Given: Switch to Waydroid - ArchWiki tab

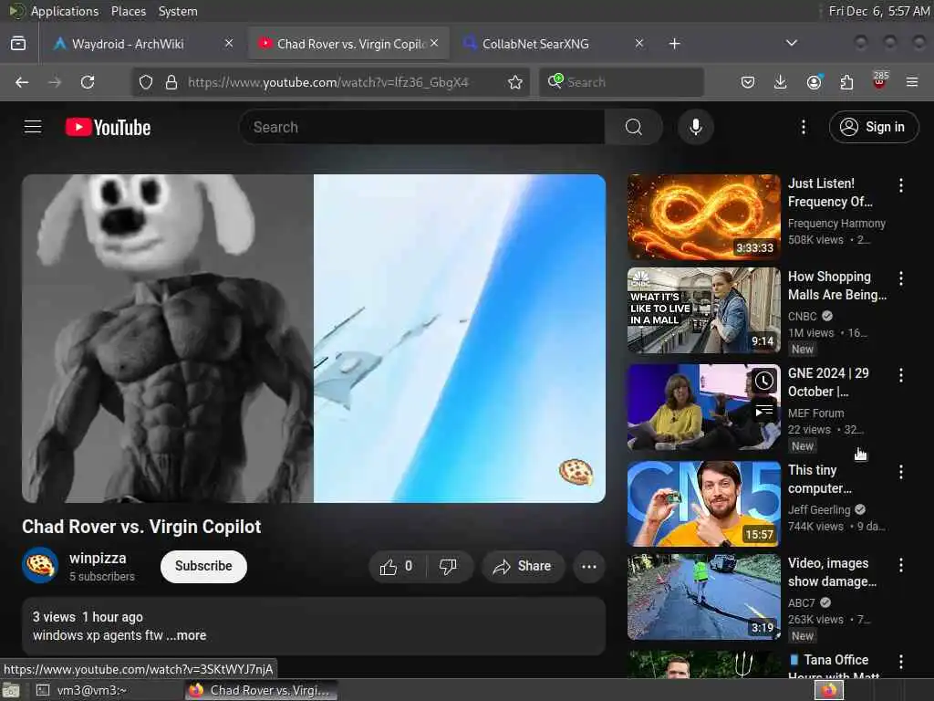Looking at the screenshot, I should click(x=128, y=44).
